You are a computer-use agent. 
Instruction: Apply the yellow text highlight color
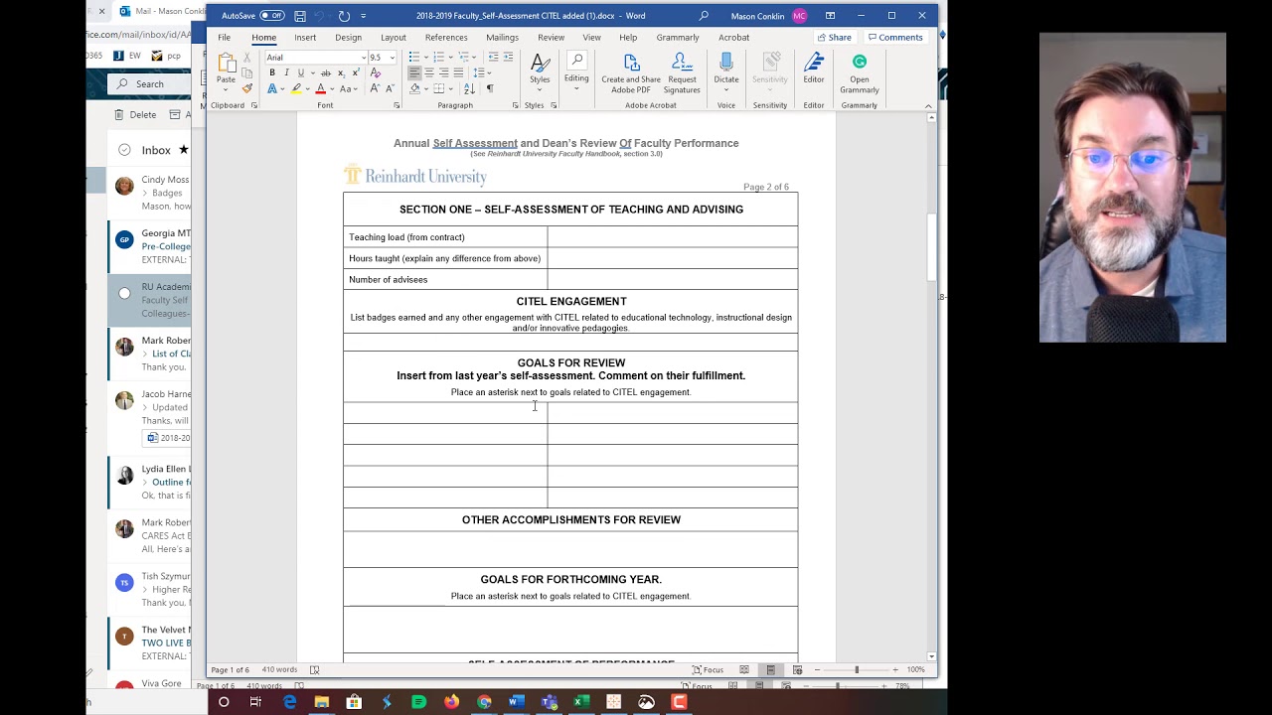coord(295,88)
